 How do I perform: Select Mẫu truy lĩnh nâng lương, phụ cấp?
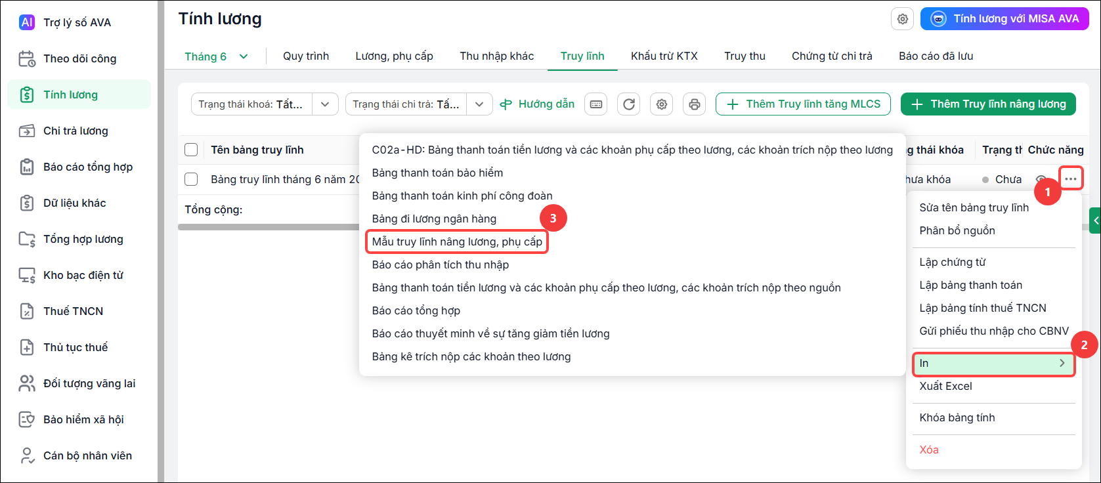pyautogui.click(x=457, y=241)
